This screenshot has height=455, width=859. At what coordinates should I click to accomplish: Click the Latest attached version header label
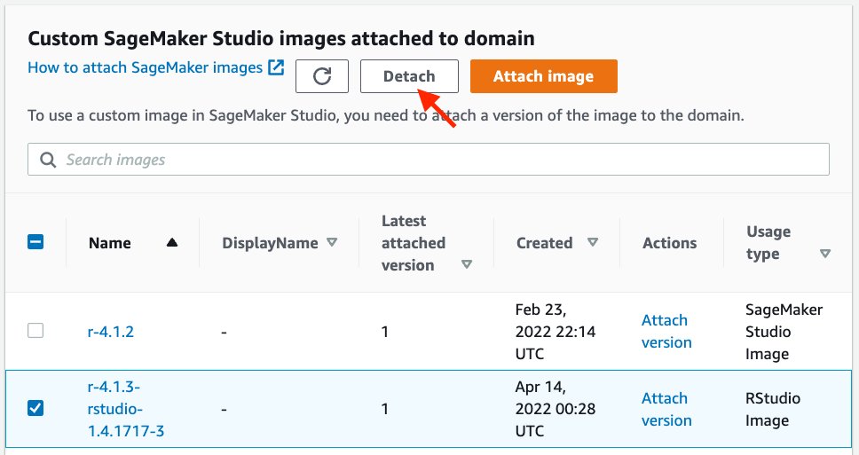tap(414, 242)
